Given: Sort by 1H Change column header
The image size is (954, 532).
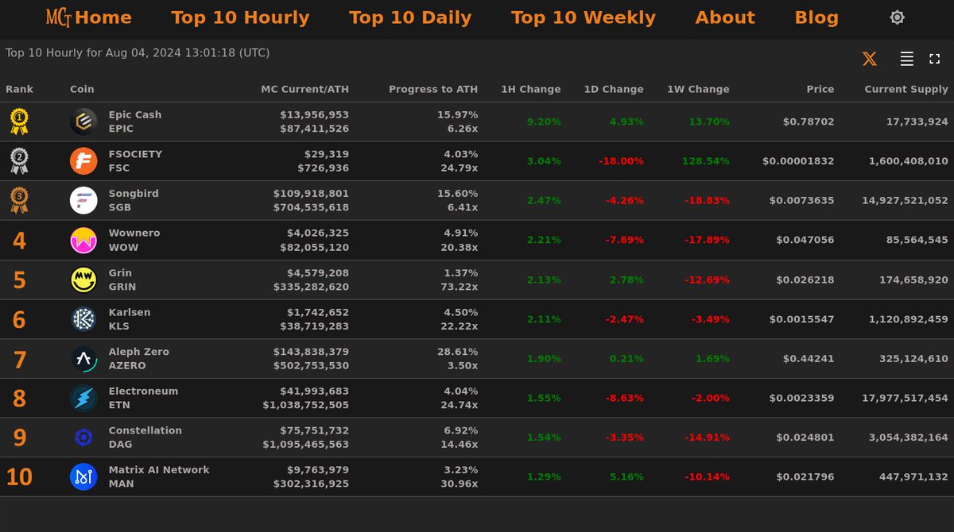Looking at the screenshot, I should coord(531,89).
